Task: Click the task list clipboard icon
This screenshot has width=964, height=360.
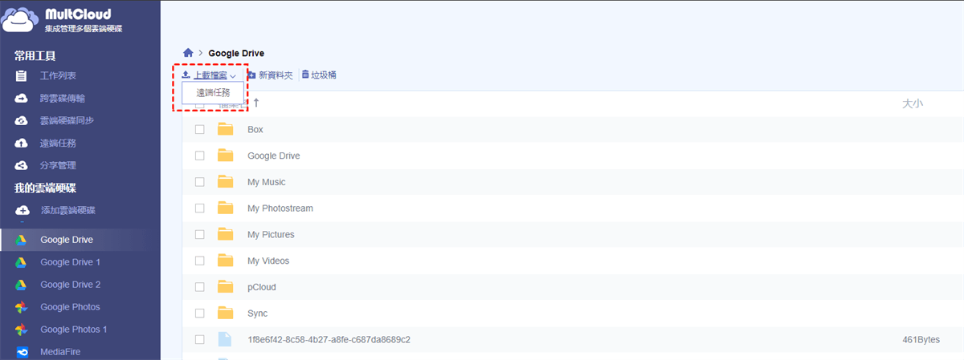Action: coord(22,75)
